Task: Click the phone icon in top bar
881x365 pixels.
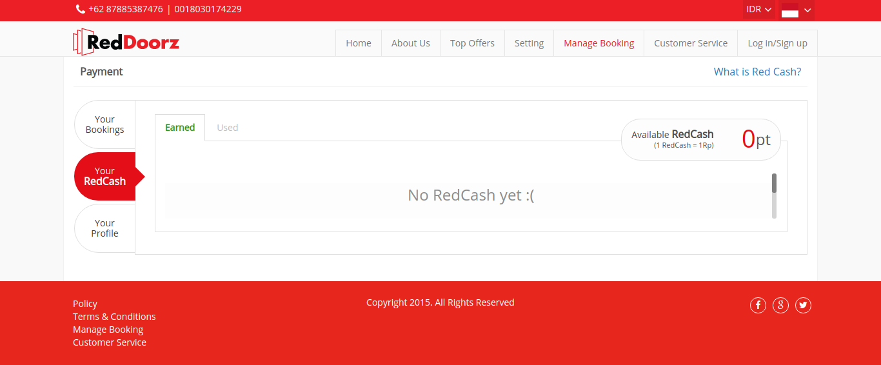Action: point(81,9)
